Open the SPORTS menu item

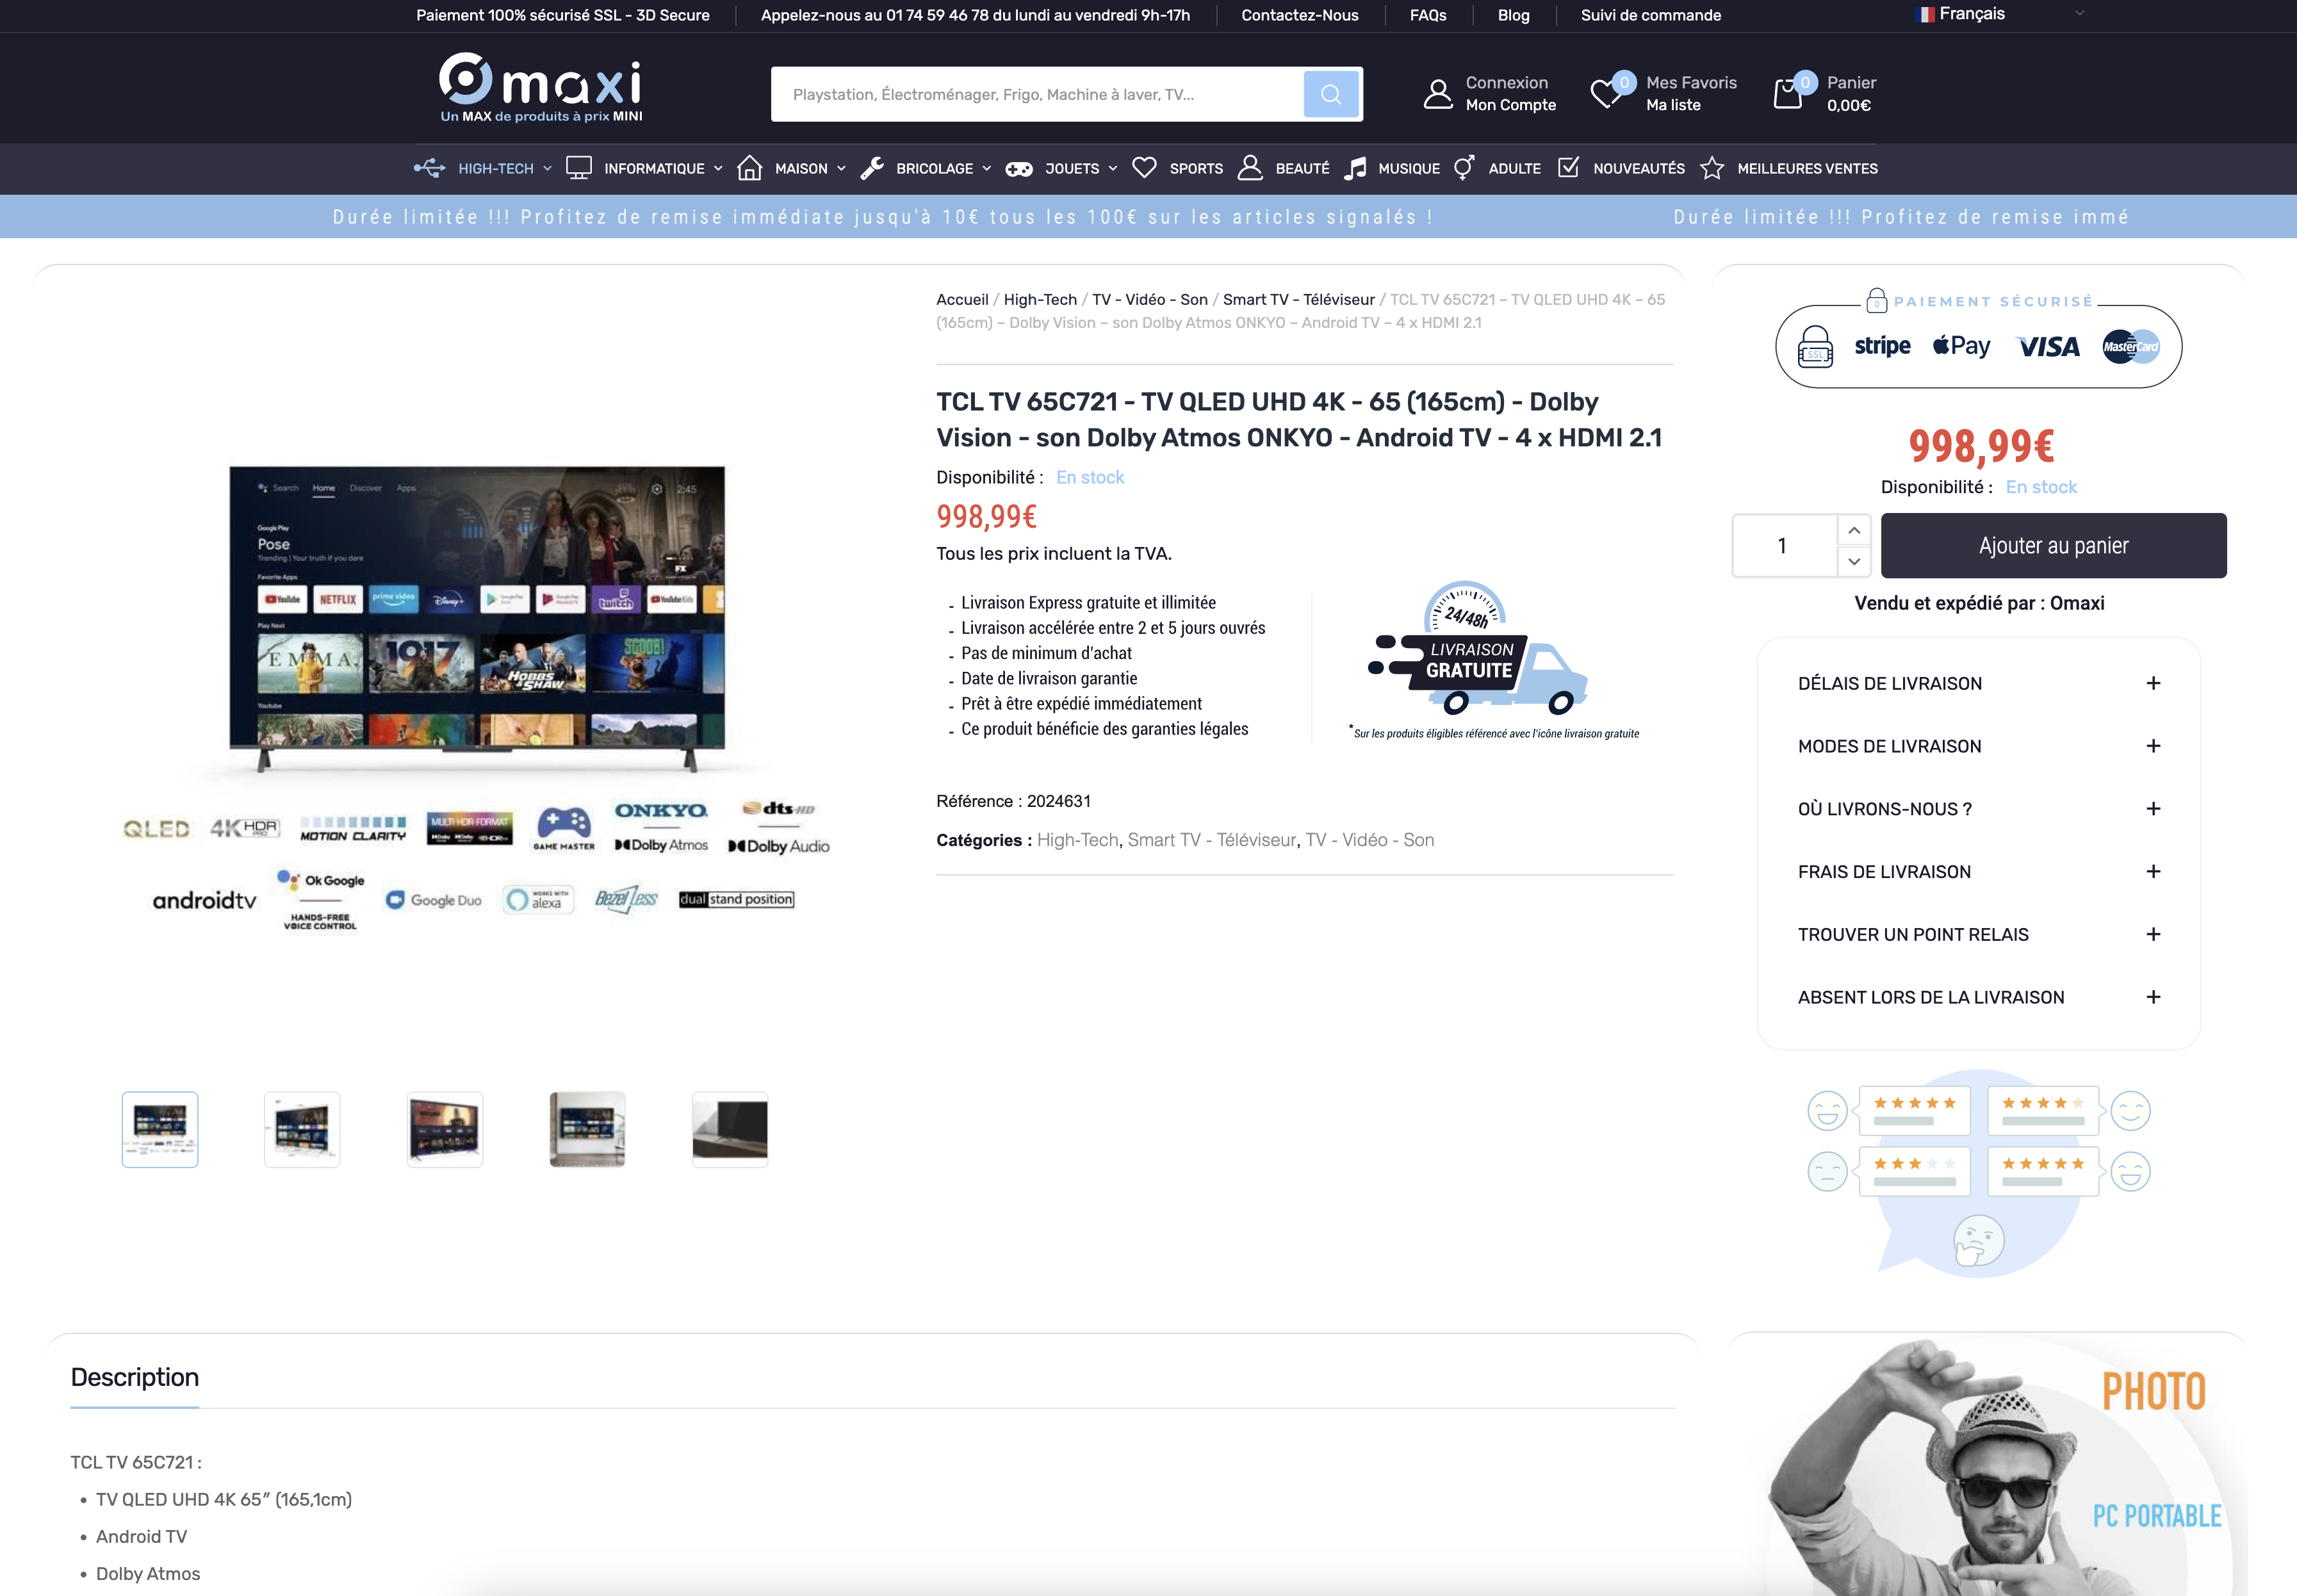click(1196, 169)
